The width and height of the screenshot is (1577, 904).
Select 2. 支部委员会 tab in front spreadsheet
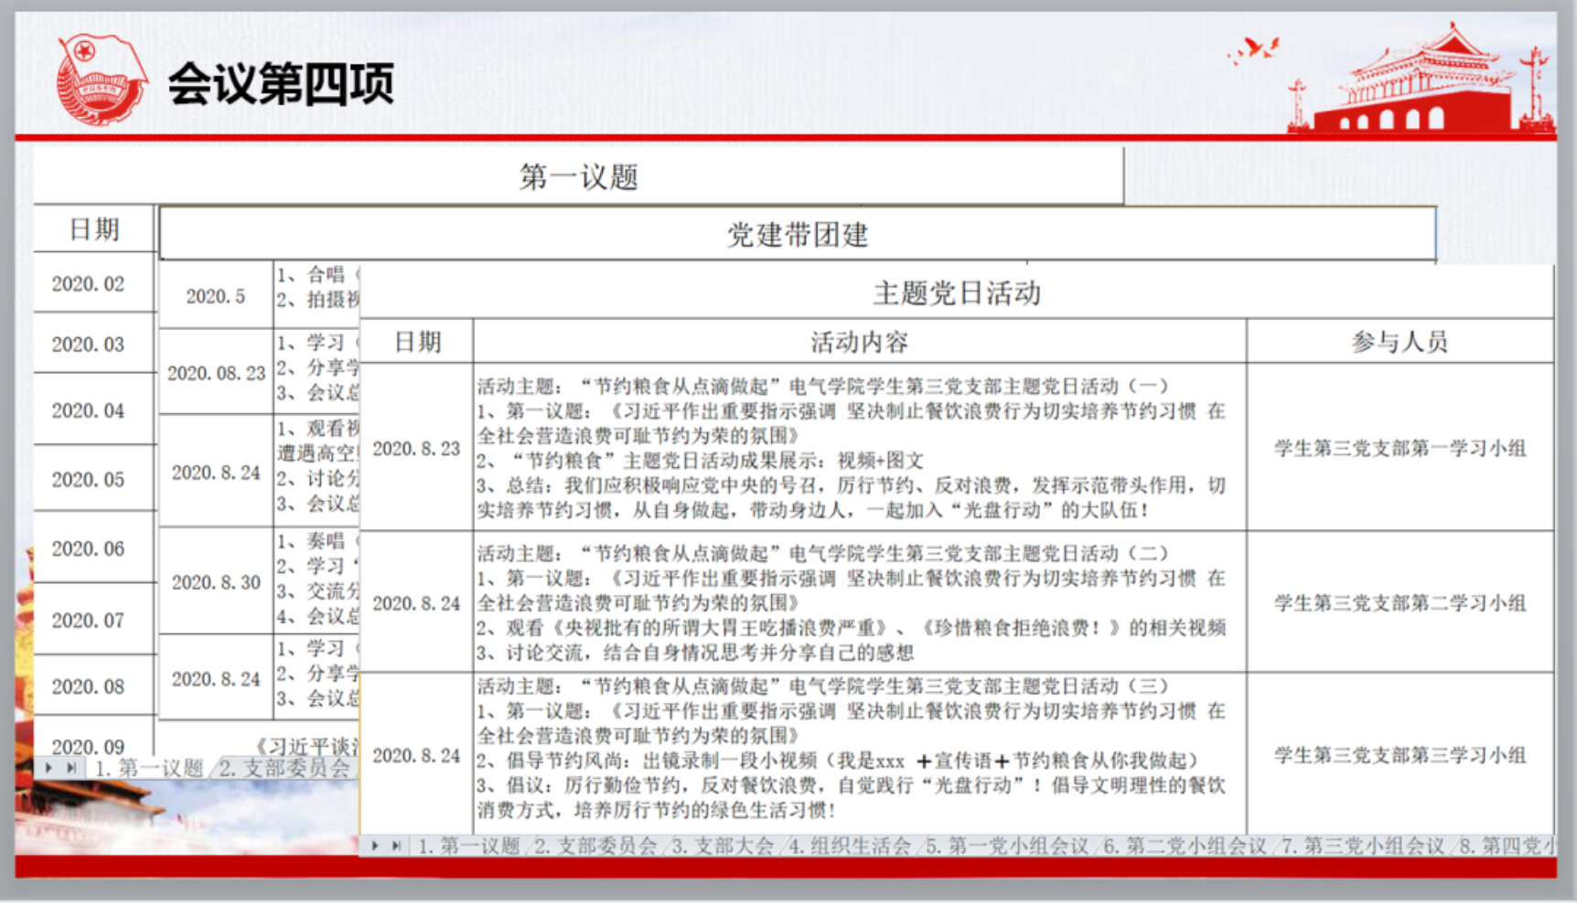pos(595,846)
